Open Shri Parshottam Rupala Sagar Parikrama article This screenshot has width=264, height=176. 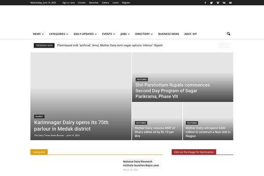point(172,91)
